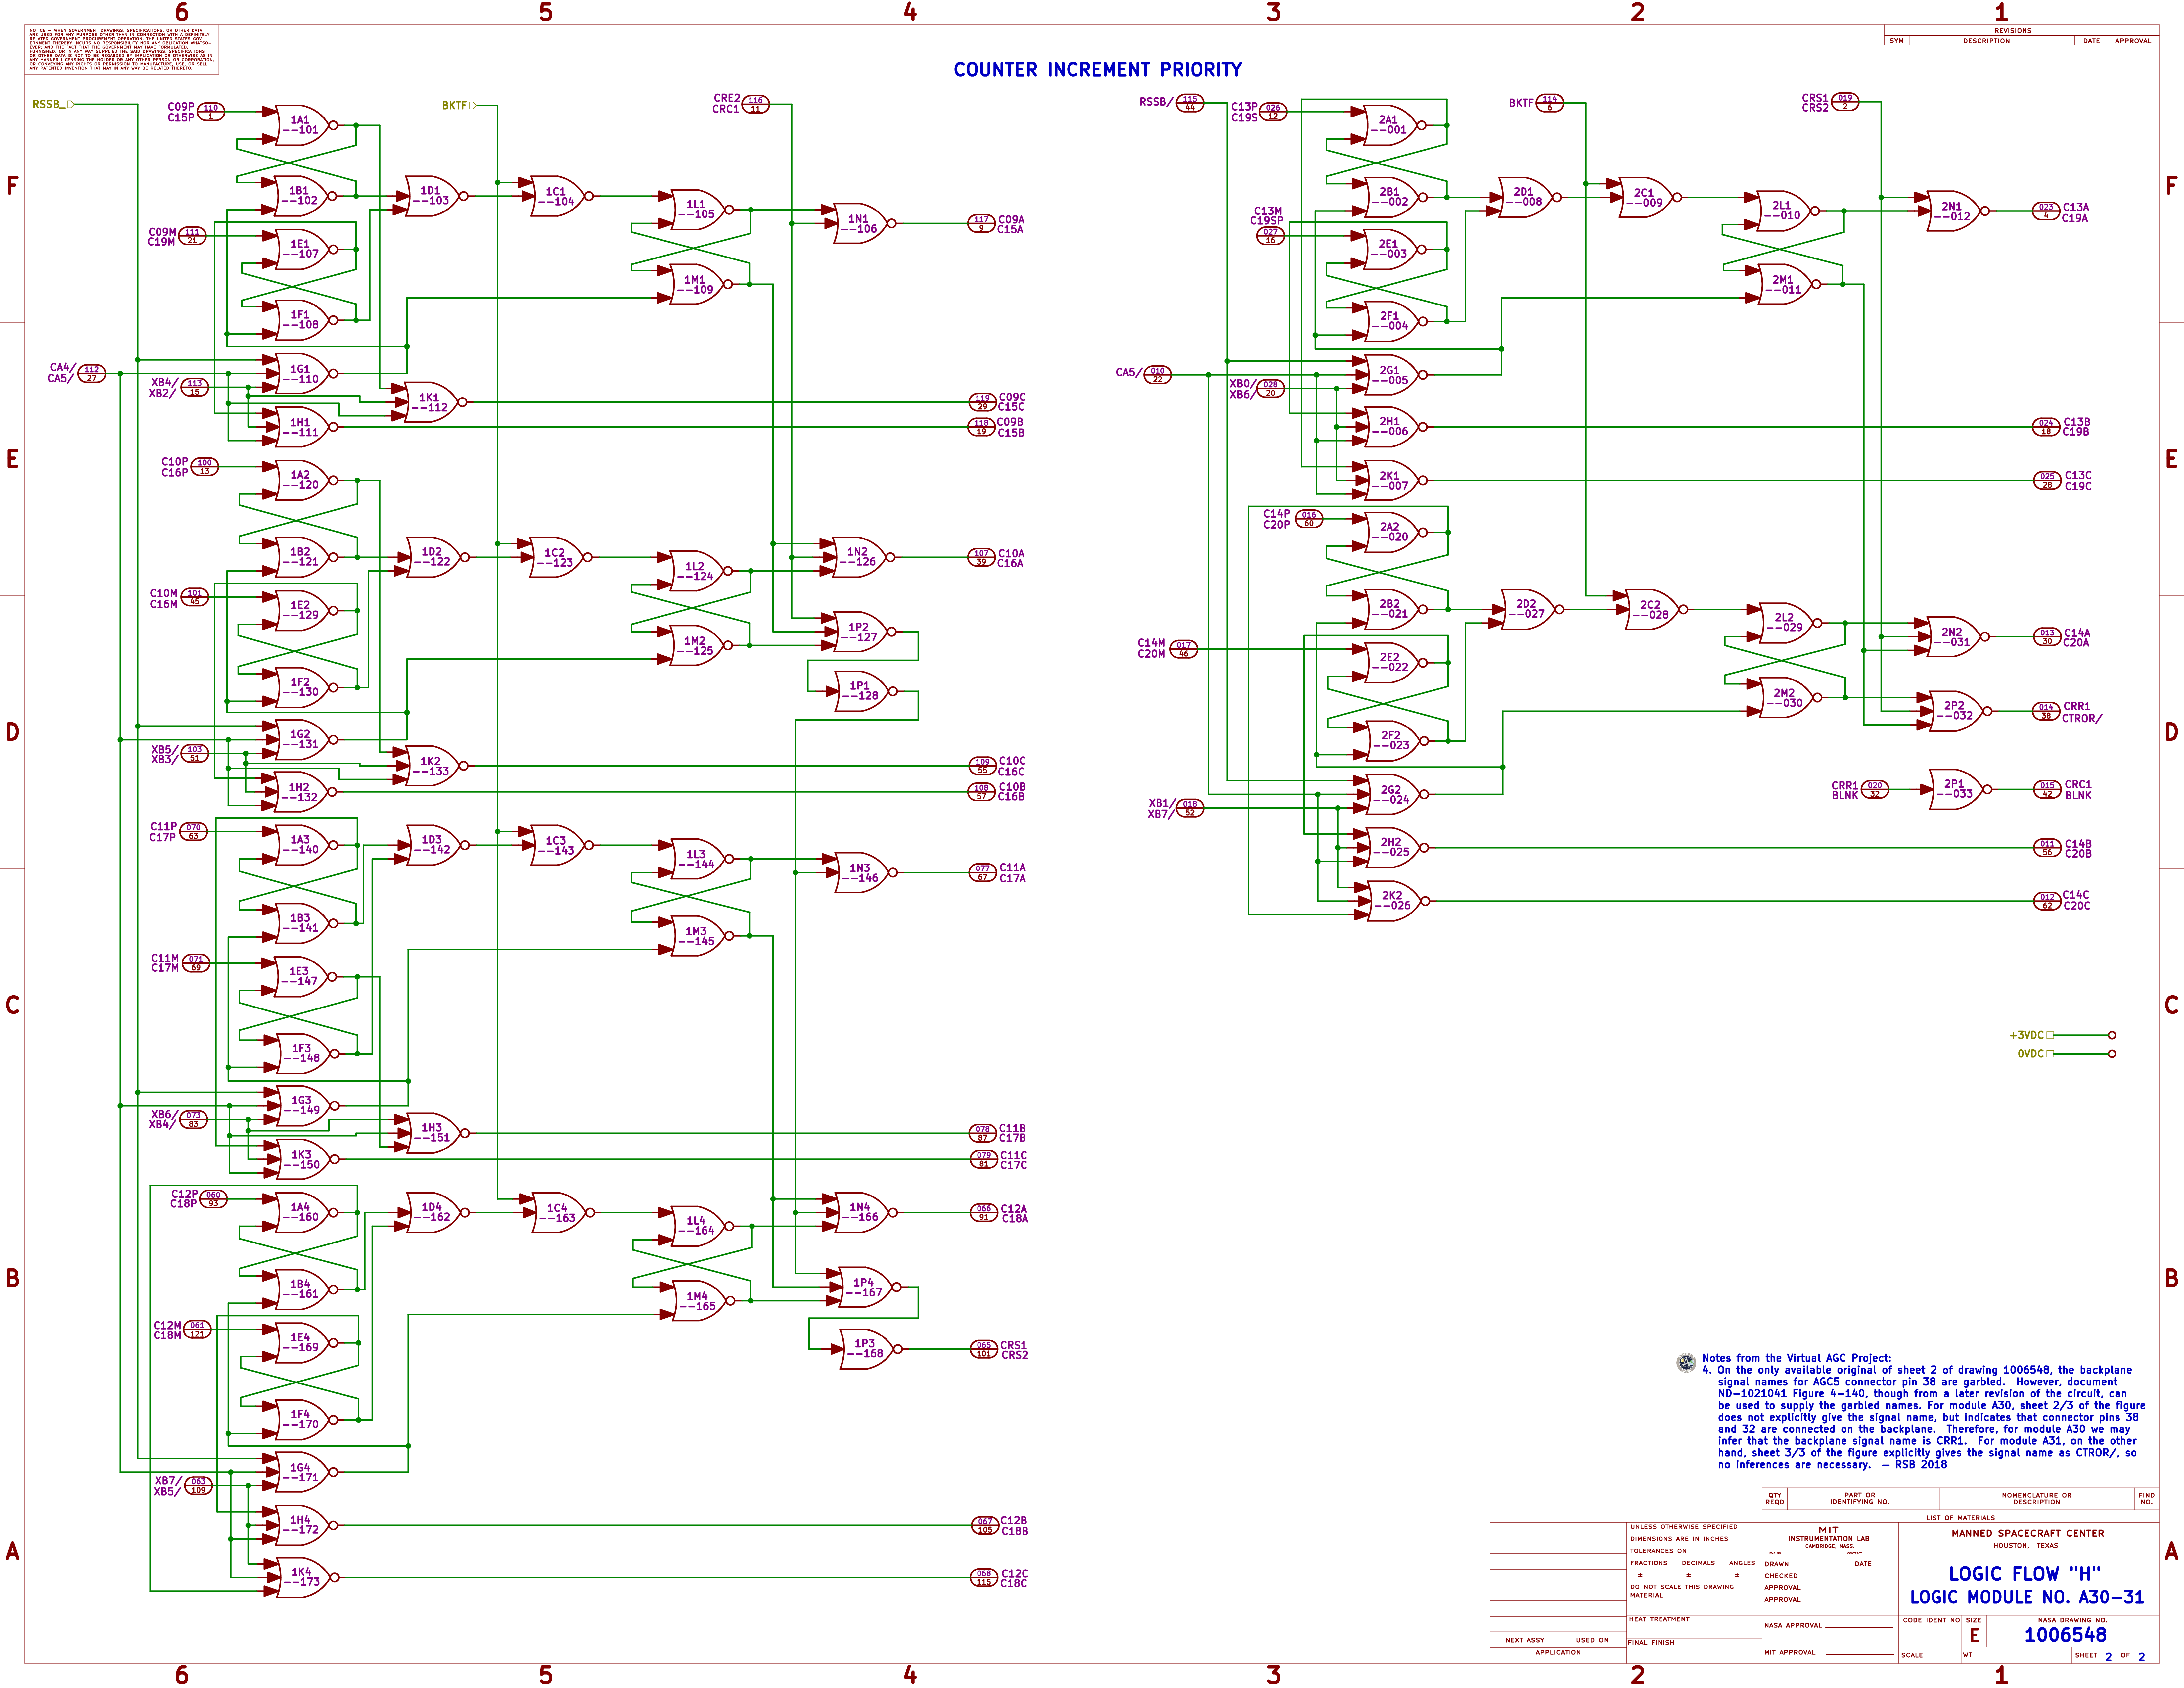Click gate 2G1 --005
Image resolution: width=2184 pixels, height=1688 pixels.
pos(1391,375)
